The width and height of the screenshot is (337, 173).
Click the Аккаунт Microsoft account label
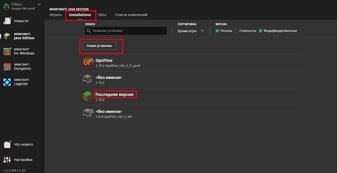[x=23, y=9]
